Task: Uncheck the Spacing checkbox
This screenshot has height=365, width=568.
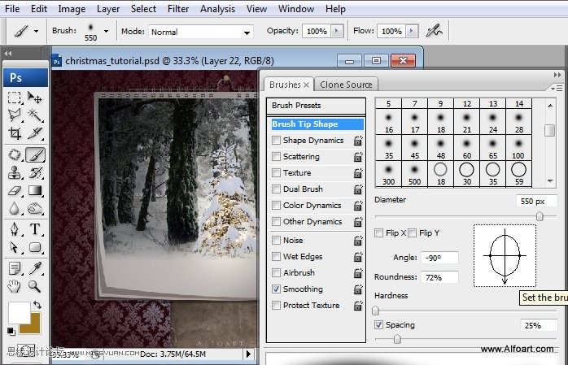Action: tap(378, 324)
